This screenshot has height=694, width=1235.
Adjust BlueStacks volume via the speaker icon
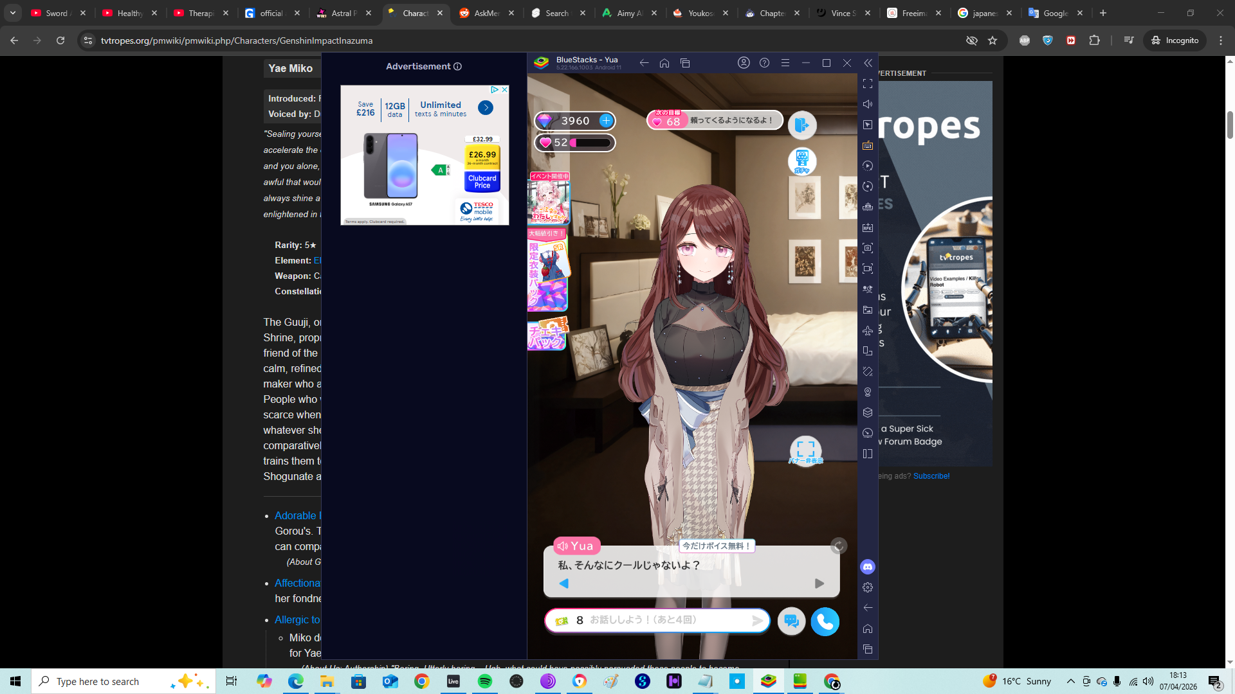point(868,104)
